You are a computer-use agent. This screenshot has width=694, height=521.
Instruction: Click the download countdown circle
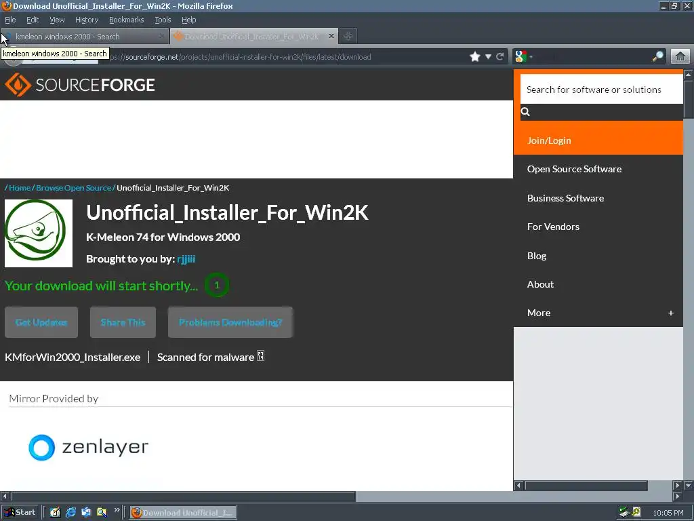point(217,286)
